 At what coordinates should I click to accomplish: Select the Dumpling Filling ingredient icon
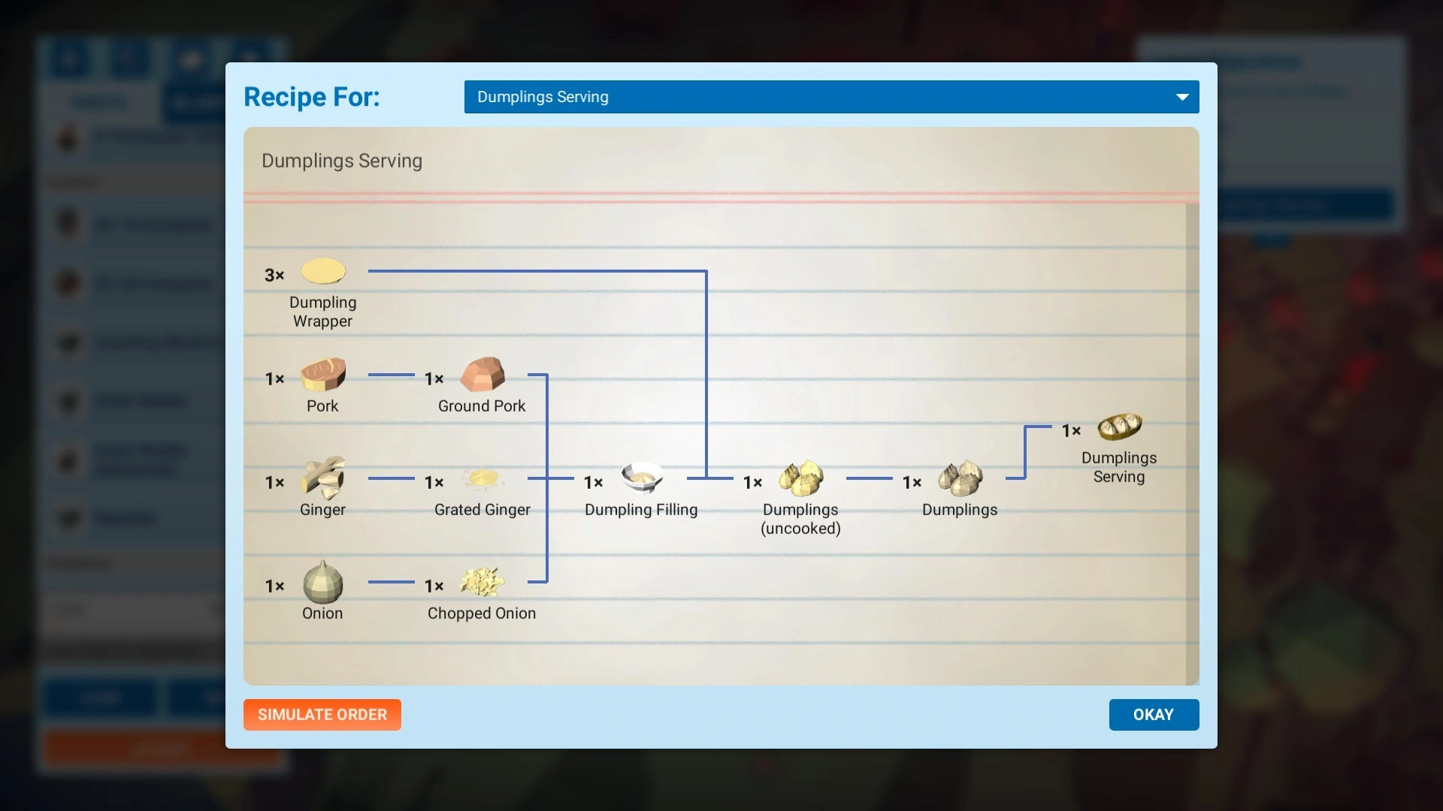(x=641, y=478)
